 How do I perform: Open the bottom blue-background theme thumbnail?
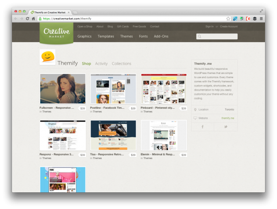63,179
